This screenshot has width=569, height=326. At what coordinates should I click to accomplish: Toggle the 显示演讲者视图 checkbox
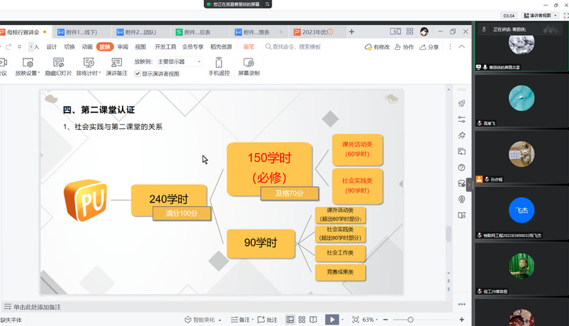click(138, 73)
